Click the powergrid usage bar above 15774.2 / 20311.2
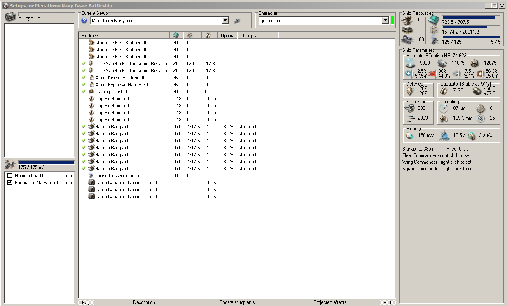The height and width of the screenshot is (306, 507). [x=471, y=27]
